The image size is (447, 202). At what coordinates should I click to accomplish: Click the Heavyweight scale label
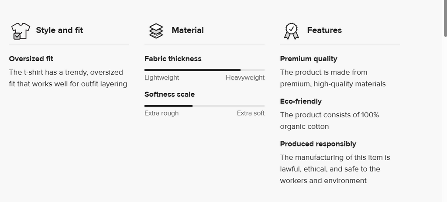[245, 78]
